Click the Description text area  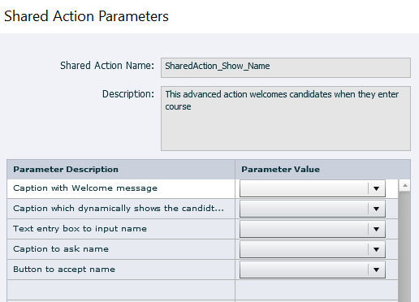click(x=286, y=119)
